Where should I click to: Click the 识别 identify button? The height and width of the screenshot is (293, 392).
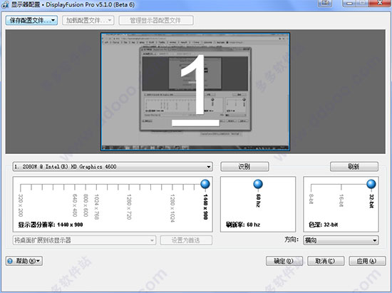coord(244,167)
